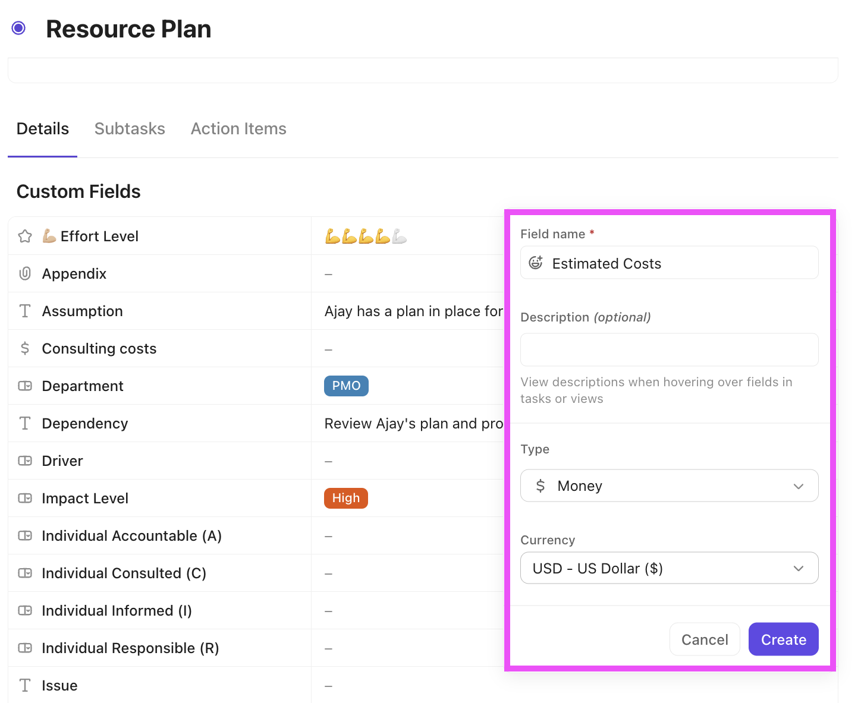Image resolution: width=861 pixels, height=703 pixels.
Task: Click the Cancel button
Action: coord(705,639)
